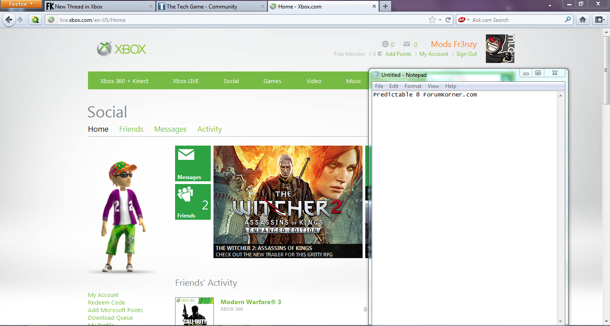Open the Notepad Format menu
The width and height of the screenshot is (610, 326).
[x=413, y=86]
